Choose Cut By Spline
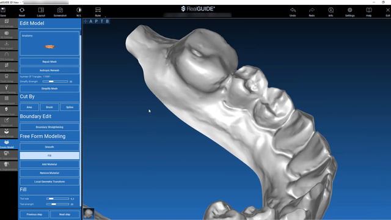This screenshot has width=391, height=220. click(x=70, y=108)
